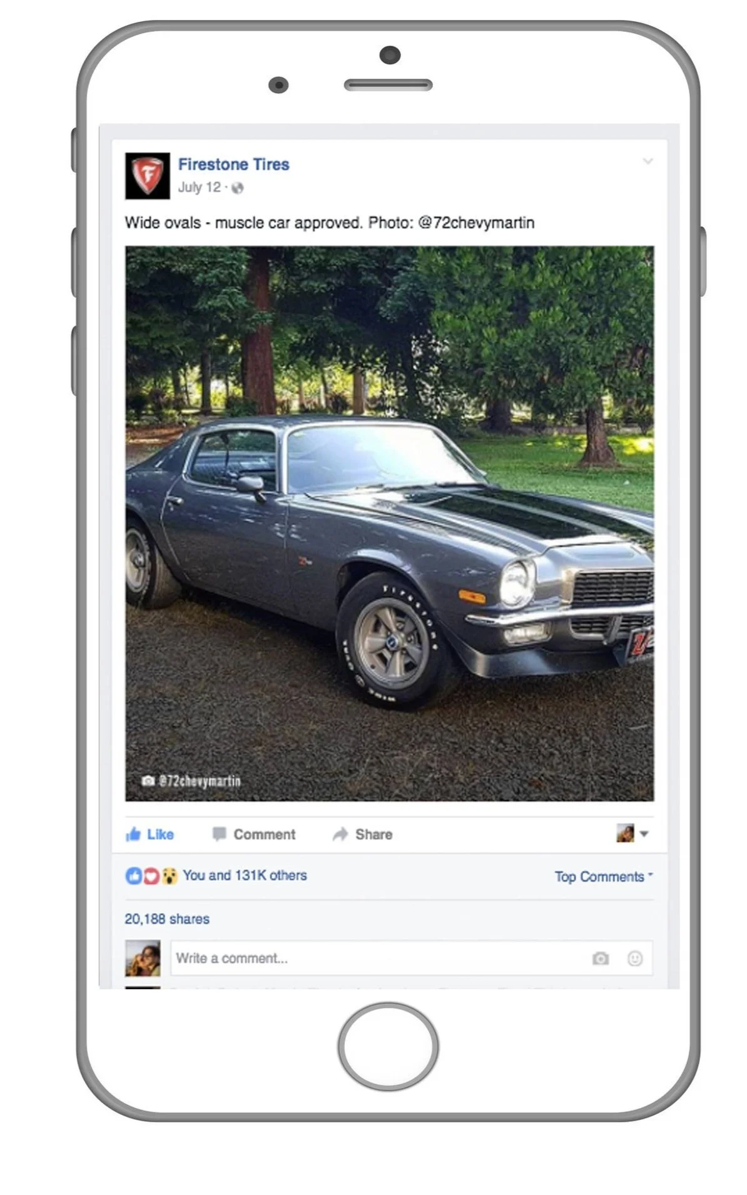This screenshot has width=747, height=1195.
Task: Open the Top Comments sort dropdown
Action: coord(603,877)
